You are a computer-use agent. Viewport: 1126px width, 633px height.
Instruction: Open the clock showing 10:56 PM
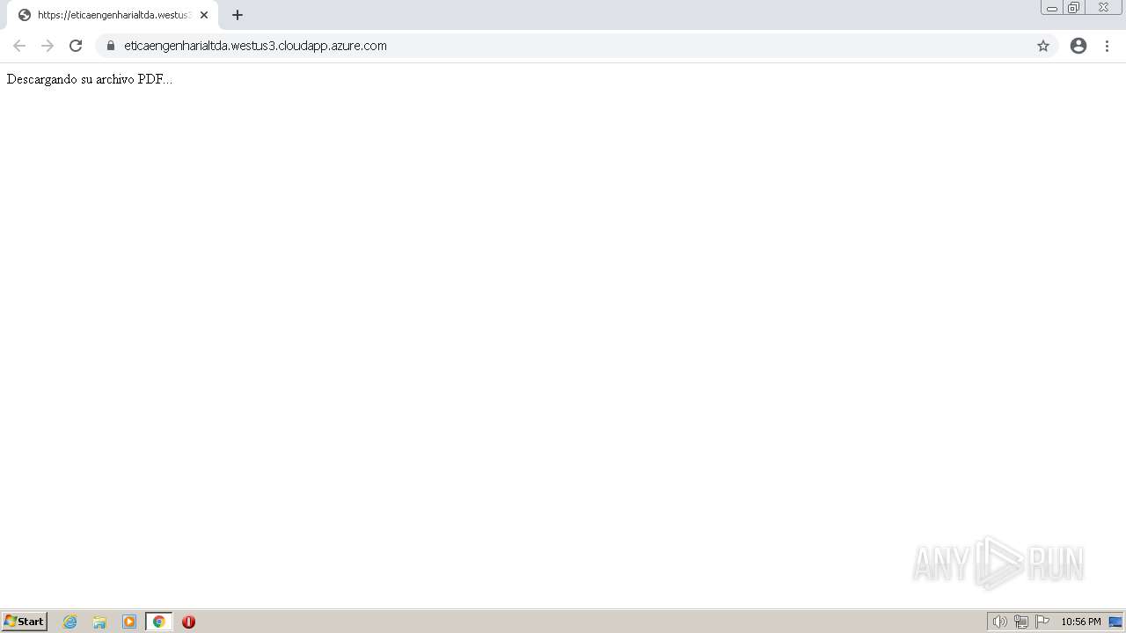pyautogui.click(x=1081, y=622)
